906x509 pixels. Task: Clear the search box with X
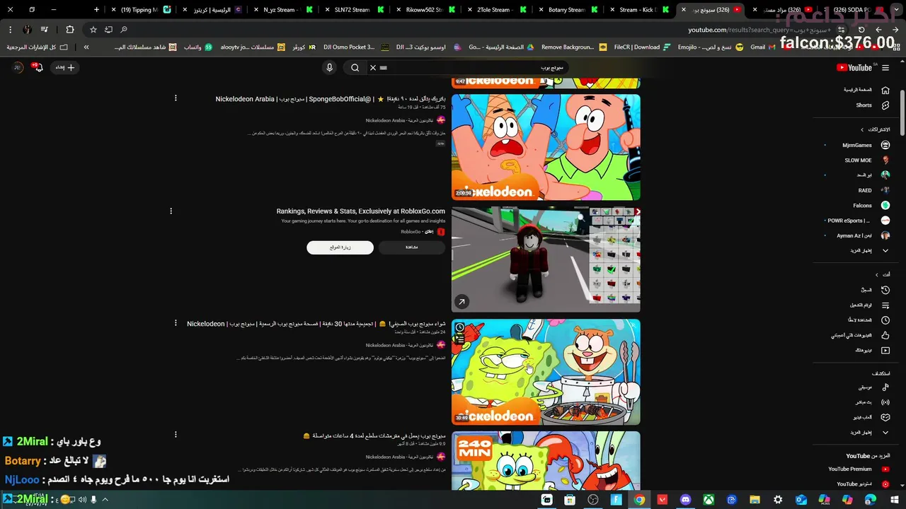(373, 68)
